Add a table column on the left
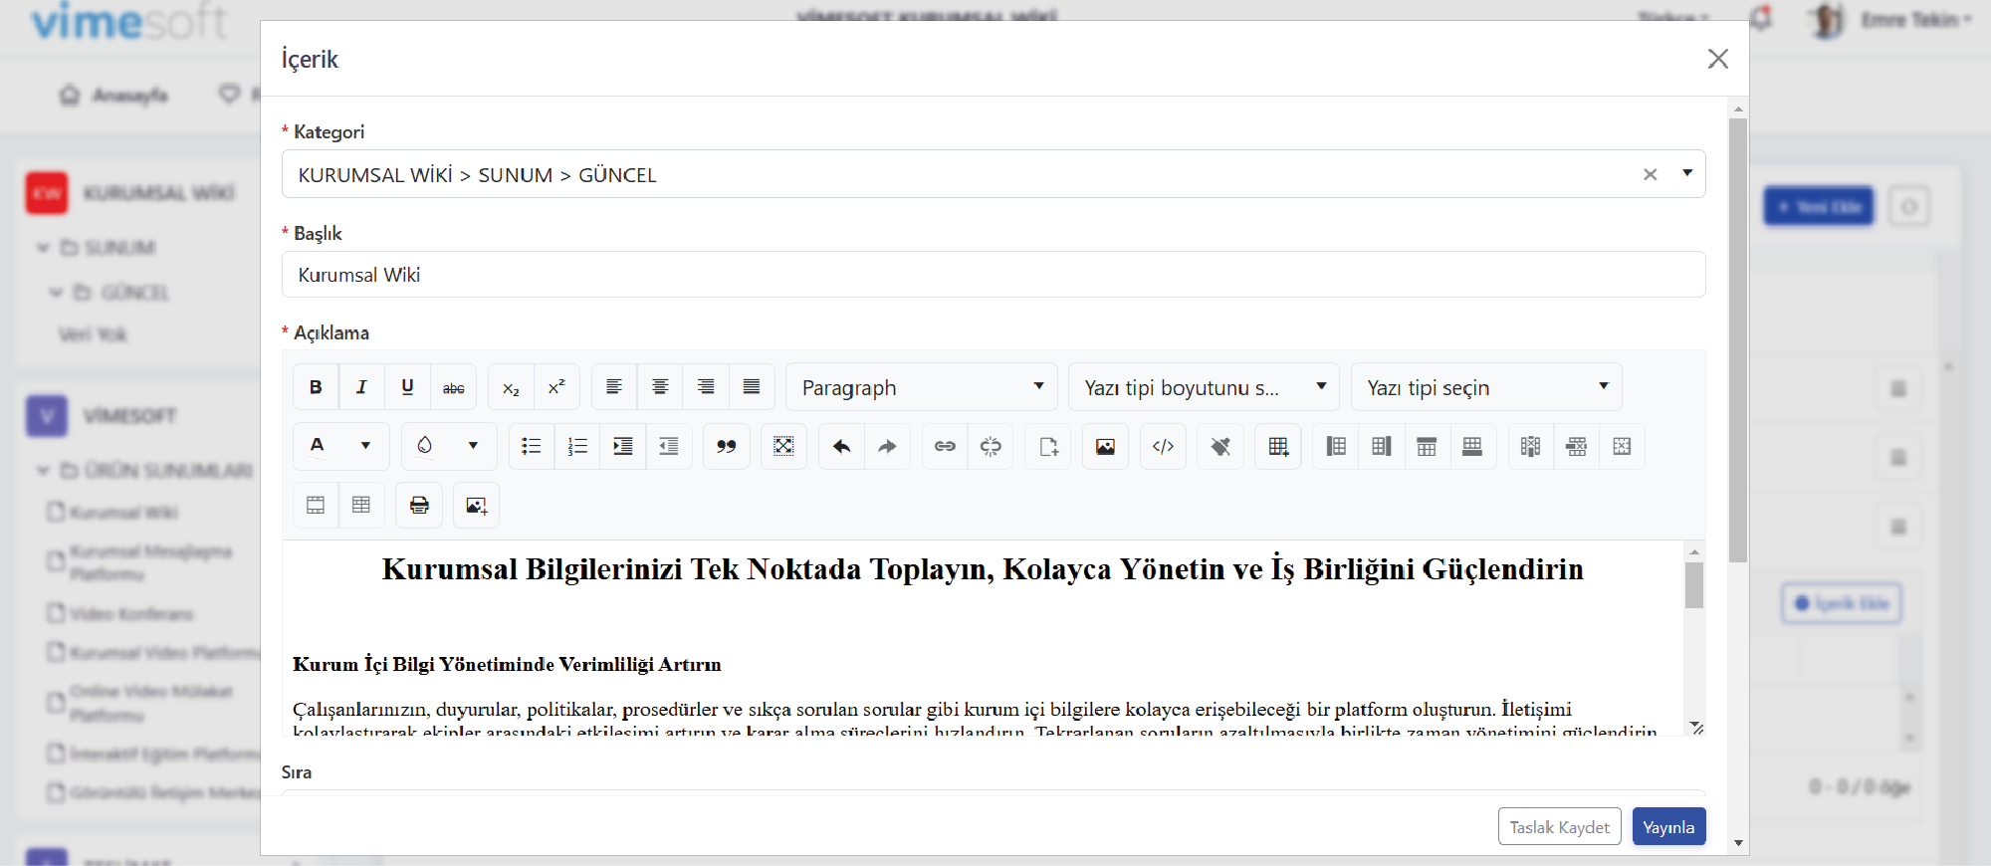The width and height of the screenshot is (1991, 866). [x=1336, y=446]
